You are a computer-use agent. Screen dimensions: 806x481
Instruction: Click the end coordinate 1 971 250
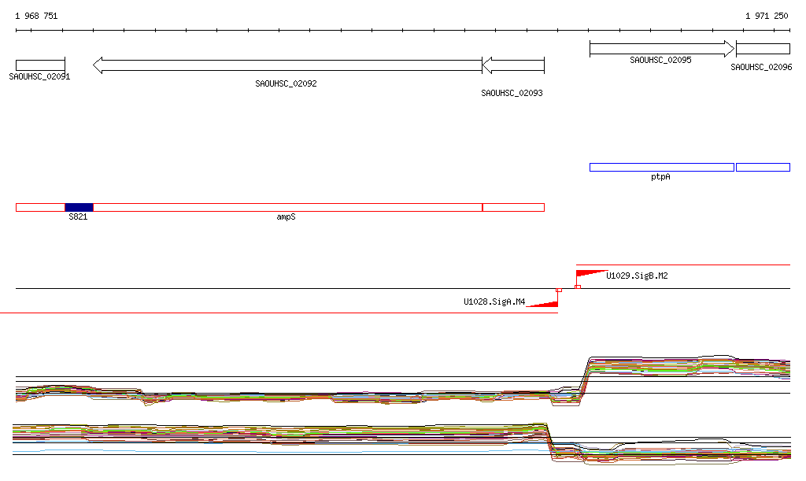tap(767, 16)
